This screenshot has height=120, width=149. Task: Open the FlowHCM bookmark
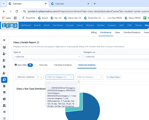29,18
